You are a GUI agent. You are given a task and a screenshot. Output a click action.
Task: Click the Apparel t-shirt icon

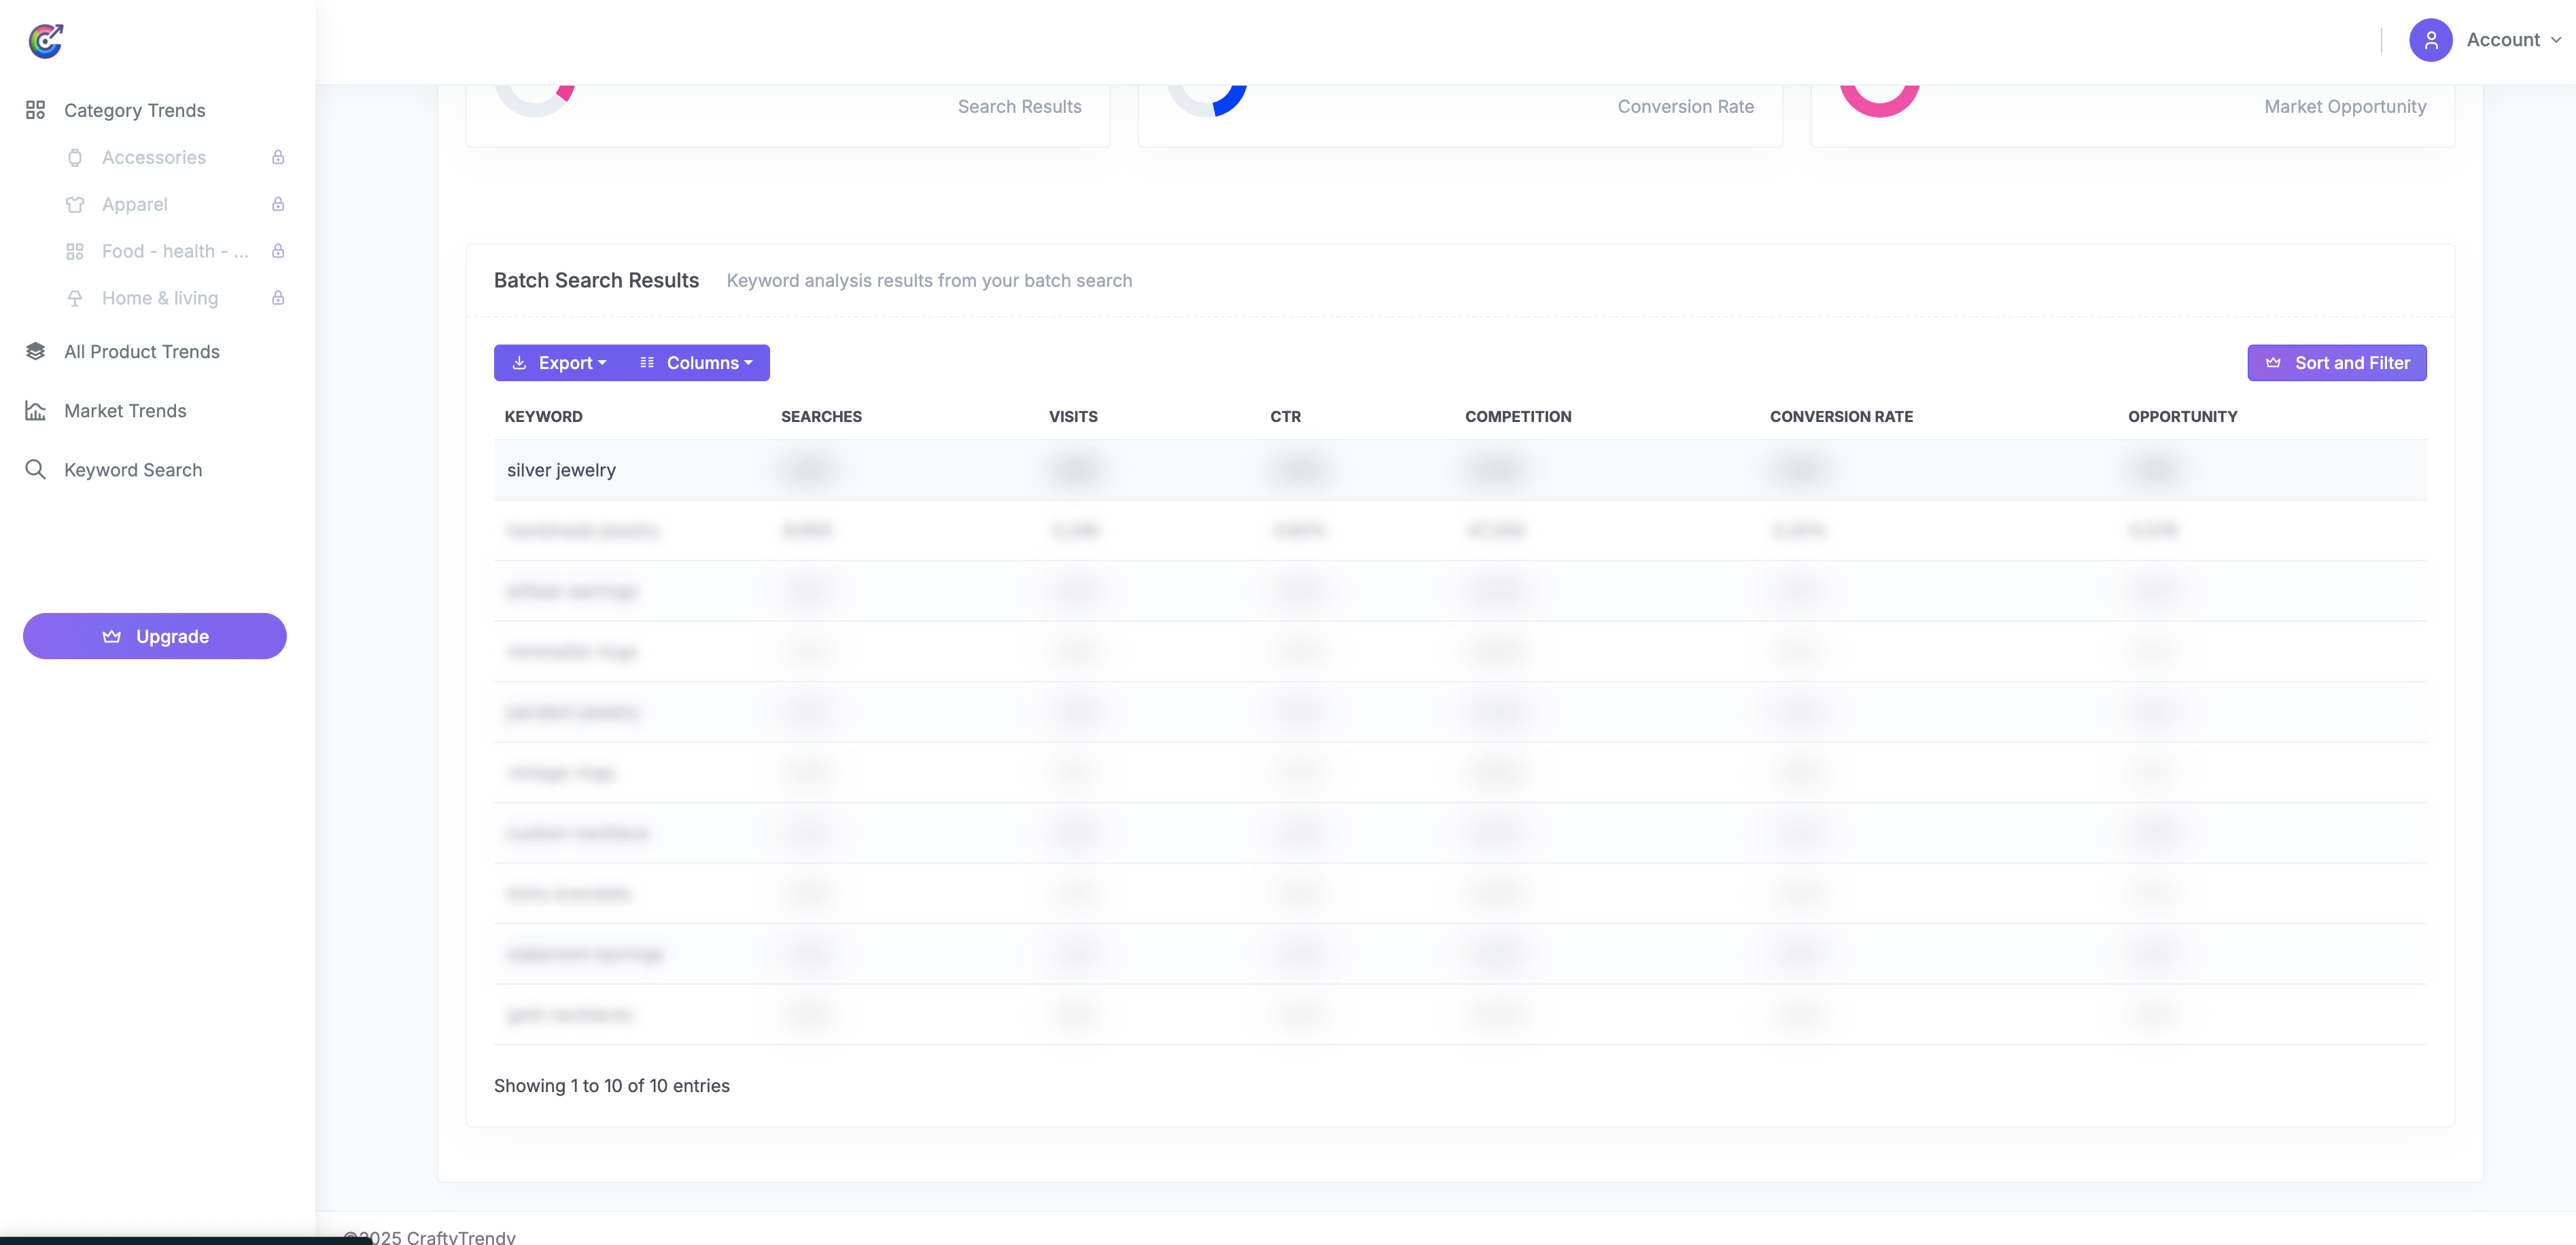pyautogui.click(x=75, y=204)
